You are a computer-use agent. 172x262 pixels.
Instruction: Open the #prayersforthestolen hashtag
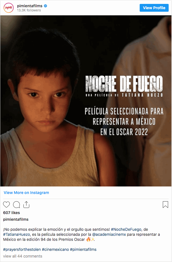pos(22,249)
